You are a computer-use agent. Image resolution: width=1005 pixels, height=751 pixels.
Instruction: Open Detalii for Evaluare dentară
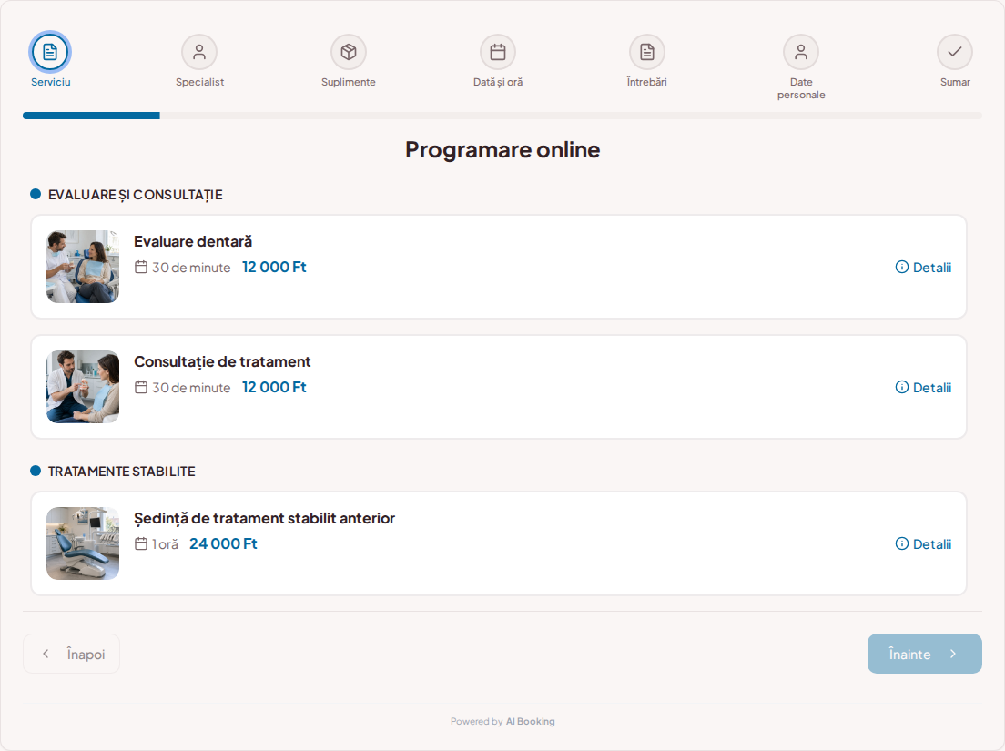[x=923, y=268]
